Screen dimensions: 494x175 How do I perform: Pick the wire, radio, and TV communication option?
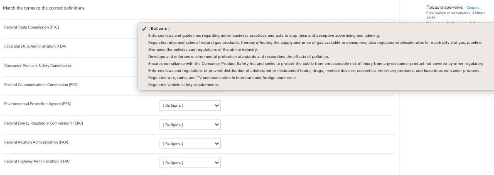point(222,78)
